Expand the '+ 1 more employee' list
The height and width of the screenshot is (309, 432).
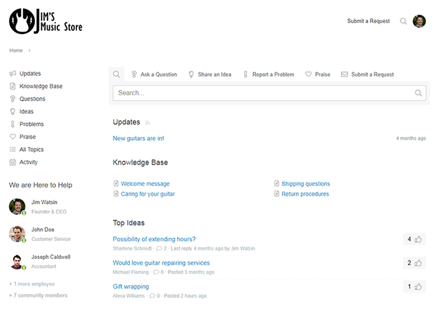(x=32, y=284)
